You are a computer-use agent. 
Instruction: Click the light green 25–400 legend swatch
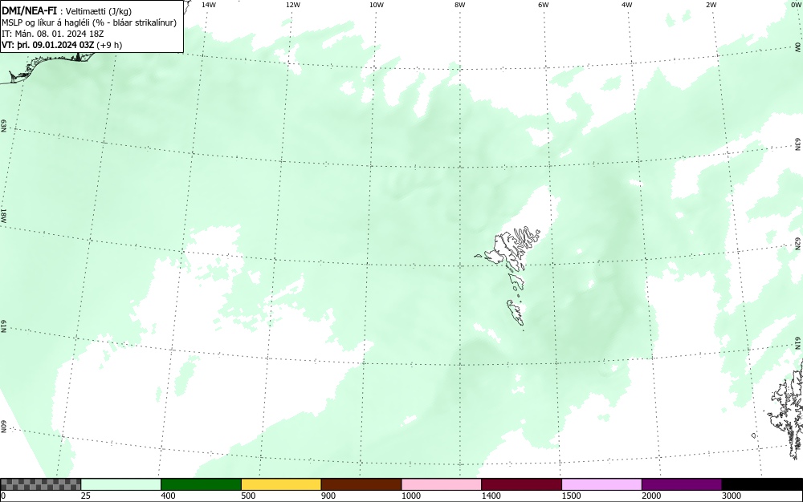coord(121,484)
